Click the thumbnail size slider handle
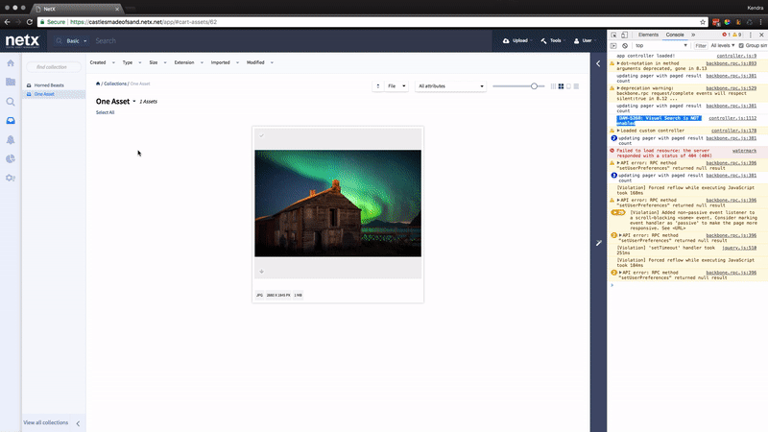This screenshot has height=432, width=768. [x=535, y=86]
